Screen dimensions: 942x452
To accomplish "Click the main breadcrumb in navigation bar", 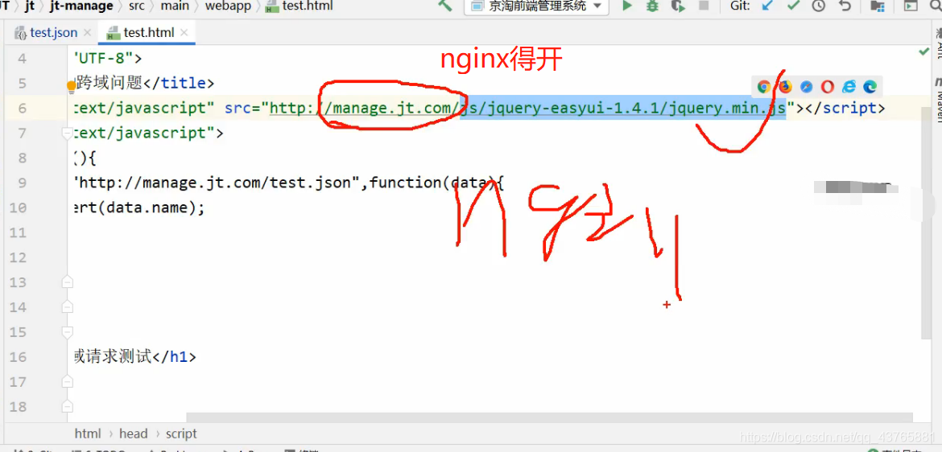I will coord(175,6).
